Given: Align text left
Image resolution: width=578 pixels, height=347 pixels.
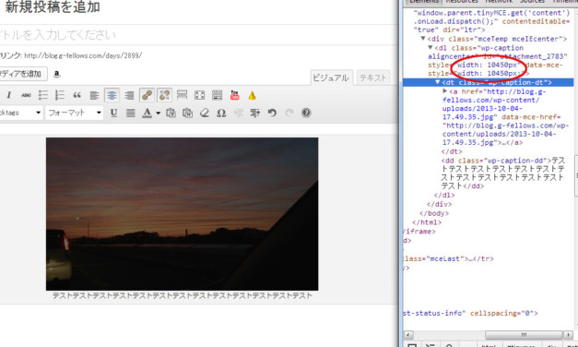Looking at the screenshot, I should (x=94, y=96).
